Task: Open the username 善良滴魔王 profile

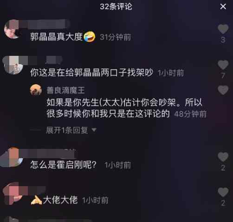Action: tap(66, 90)
